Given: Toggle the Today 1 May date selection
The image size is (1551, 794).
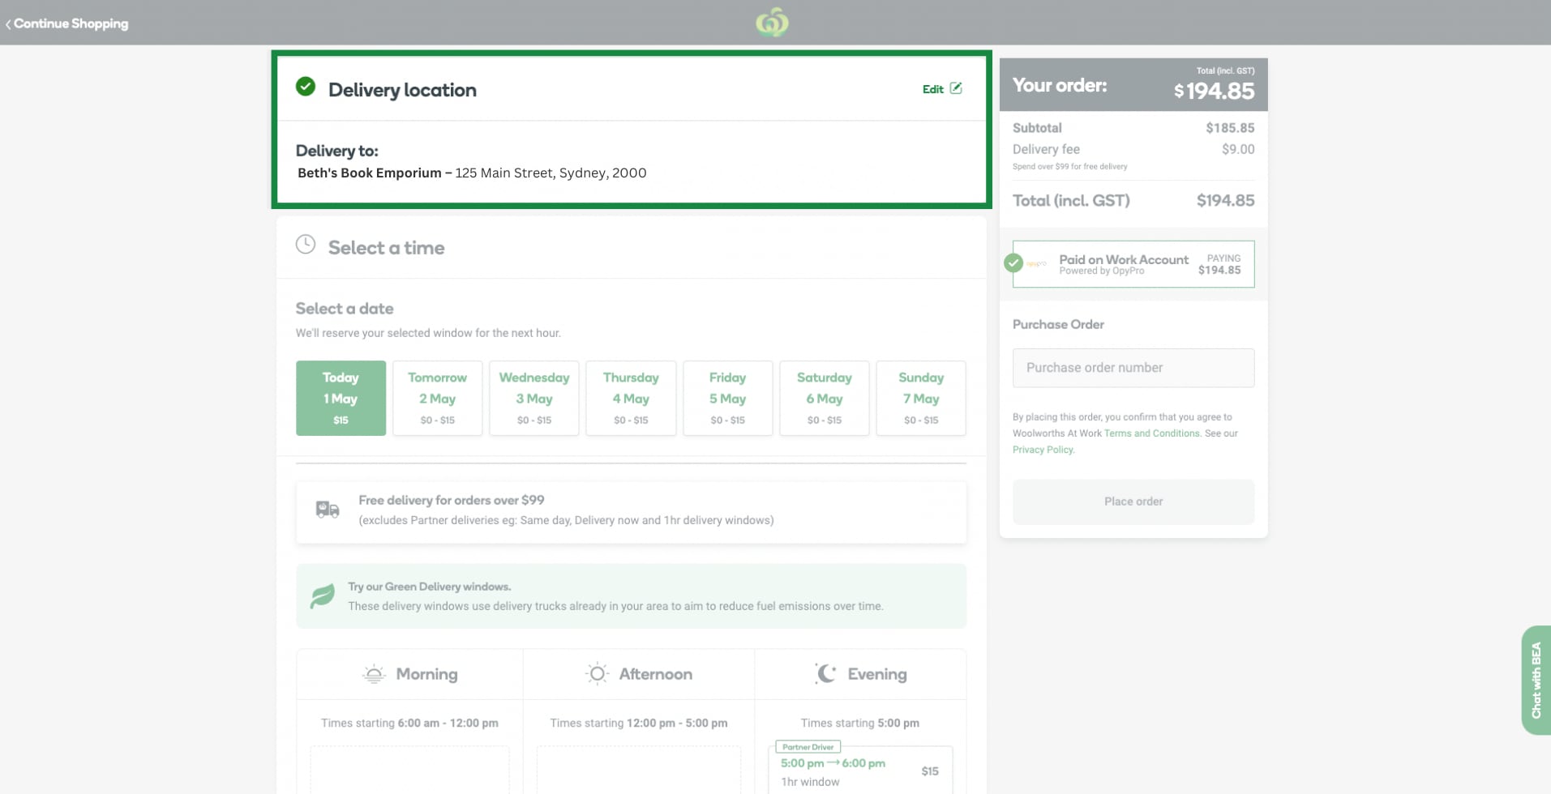Looking at the screenshot, I should coord(341,398).
